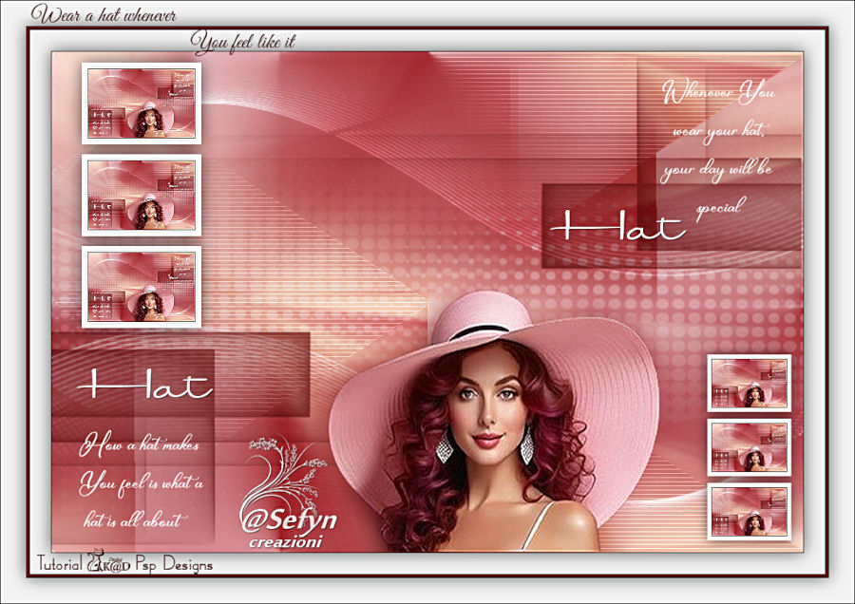The image size is (855, 604).
Task: Click the K@D cat logo icon
Action: click(108, 561)
